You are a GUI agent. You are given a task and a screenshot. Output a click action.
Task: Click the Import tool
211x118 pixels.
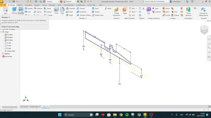(48, 12)
